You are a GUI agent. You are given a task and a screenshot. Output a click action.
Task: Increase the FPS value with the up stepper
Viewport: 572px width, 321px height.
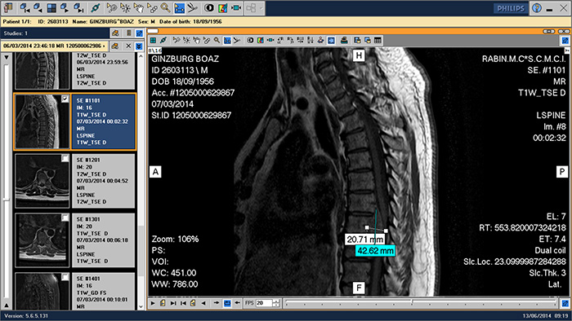276,301
